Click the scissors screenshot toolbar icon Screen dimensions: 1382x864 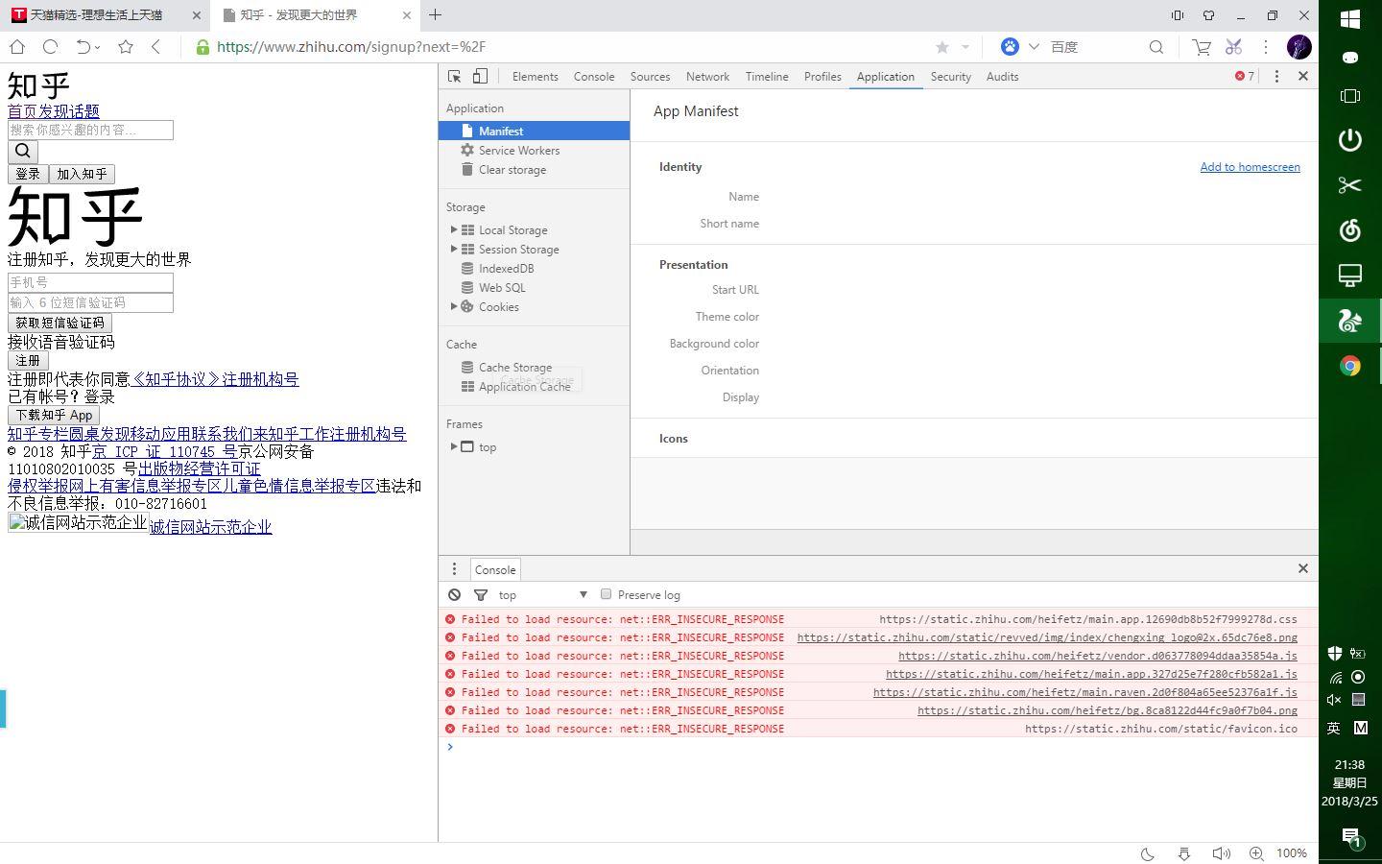point(1234,47)
